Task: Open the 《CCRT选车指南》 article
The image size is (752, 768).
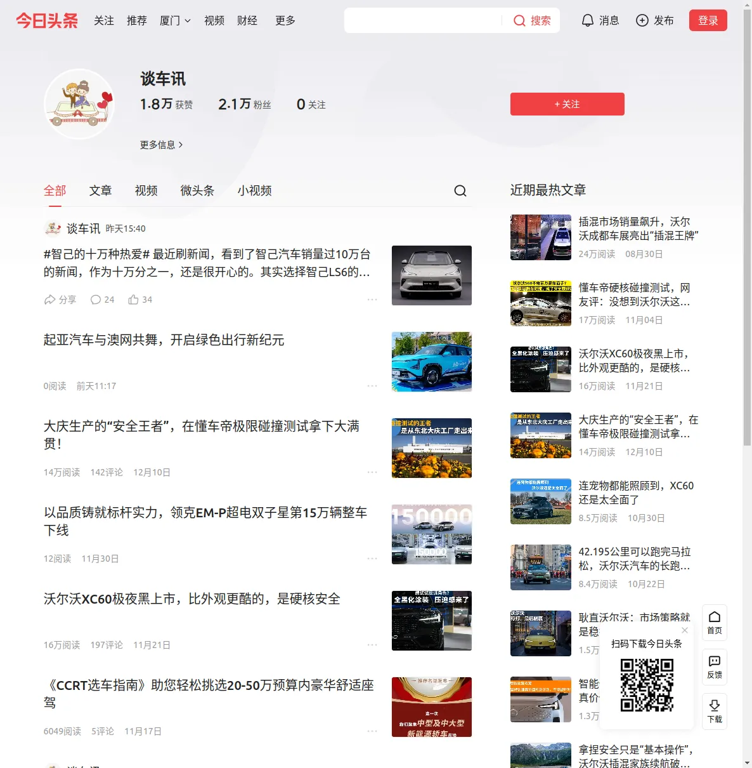Action: coord(209,694)
